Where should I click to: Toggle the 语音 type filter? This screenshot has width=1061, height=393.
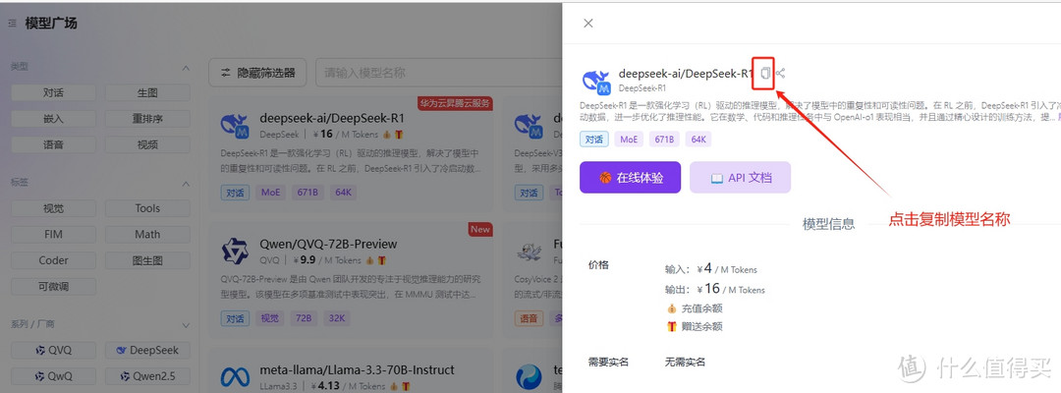(53, 144)
